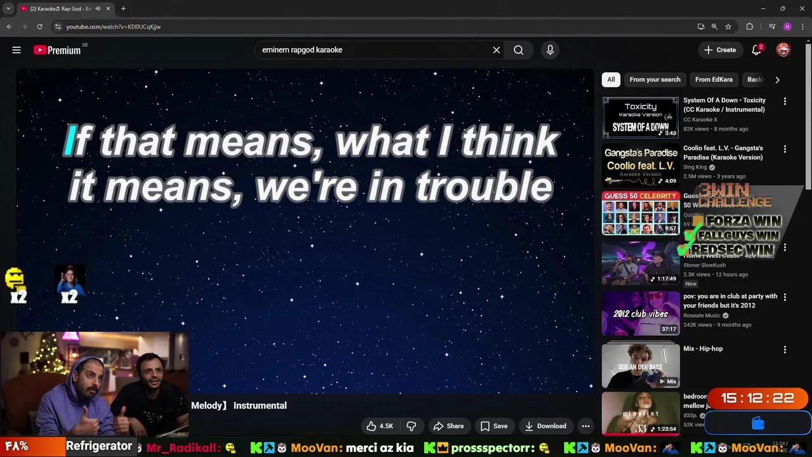
Task: Open the YouTube guide hamburger menu
Action: [16, 50]
